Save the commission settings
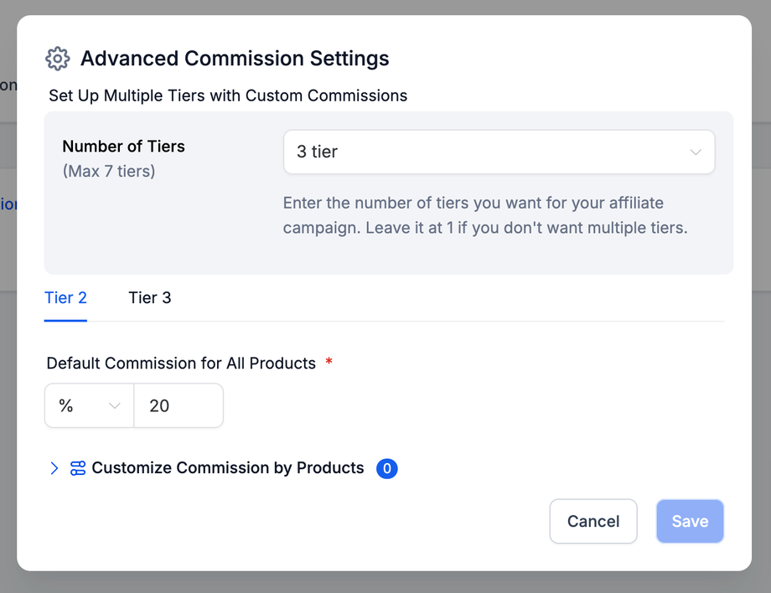This screenshot has width=771, height=593. pos(690,521)
